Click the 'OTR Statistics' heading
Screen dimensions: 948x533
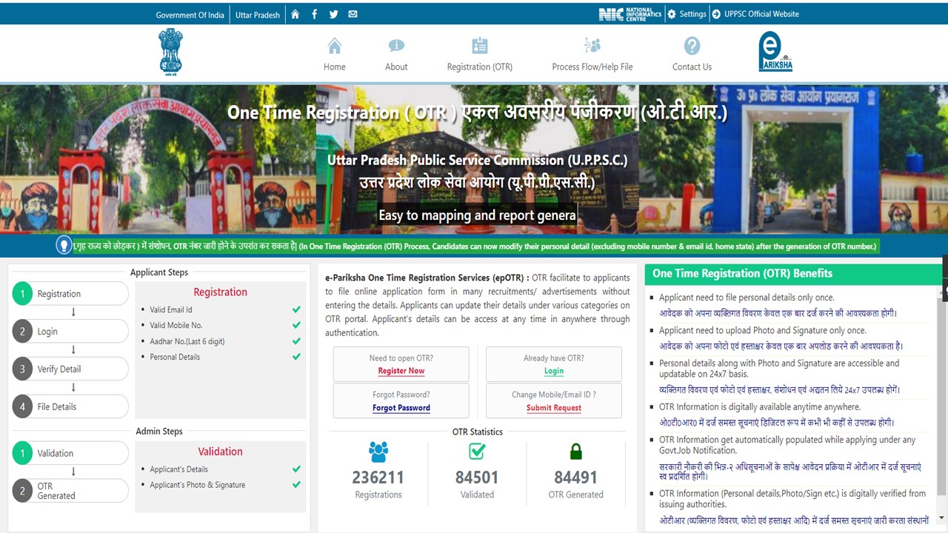tap(478, 432)
